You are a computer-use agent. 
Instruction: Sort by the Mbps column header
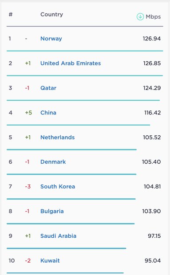pyautogui.click(x=153, y=17)
